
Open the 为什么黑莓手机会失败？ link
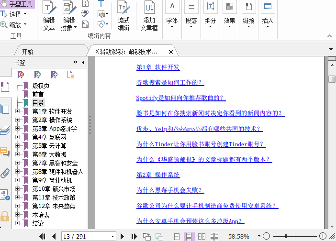click(170, 190)
